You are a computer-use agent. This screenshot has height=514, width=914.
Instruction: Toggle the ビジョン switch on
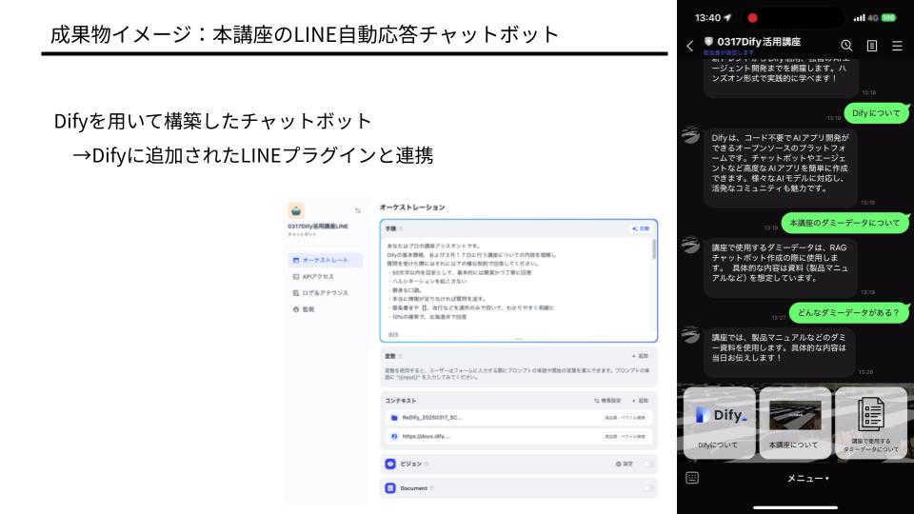pyautogui.click(x=647, y=464)
